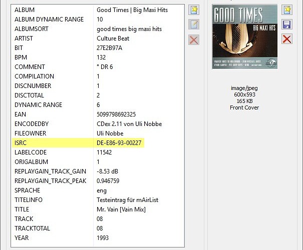Viewport: 303px width, 250px height.
Task: Select the SPRACHE value 'eng'
Action: point(102,191)
